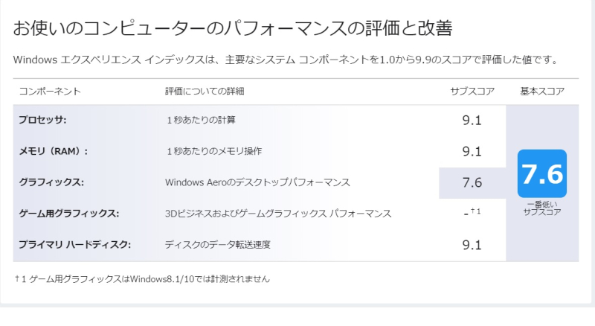Click the Windows Aero desktop performance description
Image resolution: width=595 pixels, height=326 pixels.
click(257, 182)
